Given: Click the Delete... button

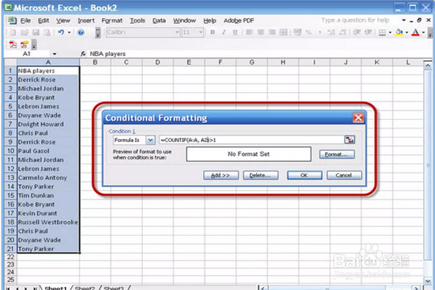Looking at the screenshot, I should click(x=260, y=175).
